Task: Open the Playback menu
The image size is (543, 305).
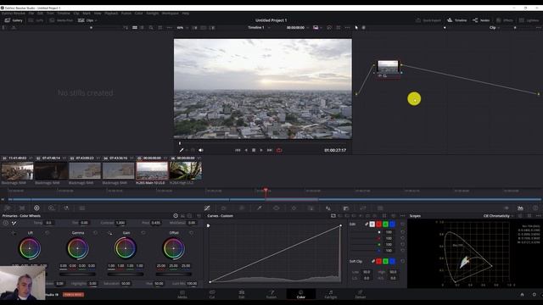Action: [111, 14]
